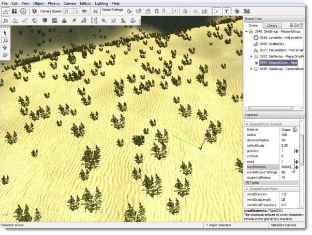Toggle the visibility eye icon in toolbar
312x235 pixels.
[85, 11]
